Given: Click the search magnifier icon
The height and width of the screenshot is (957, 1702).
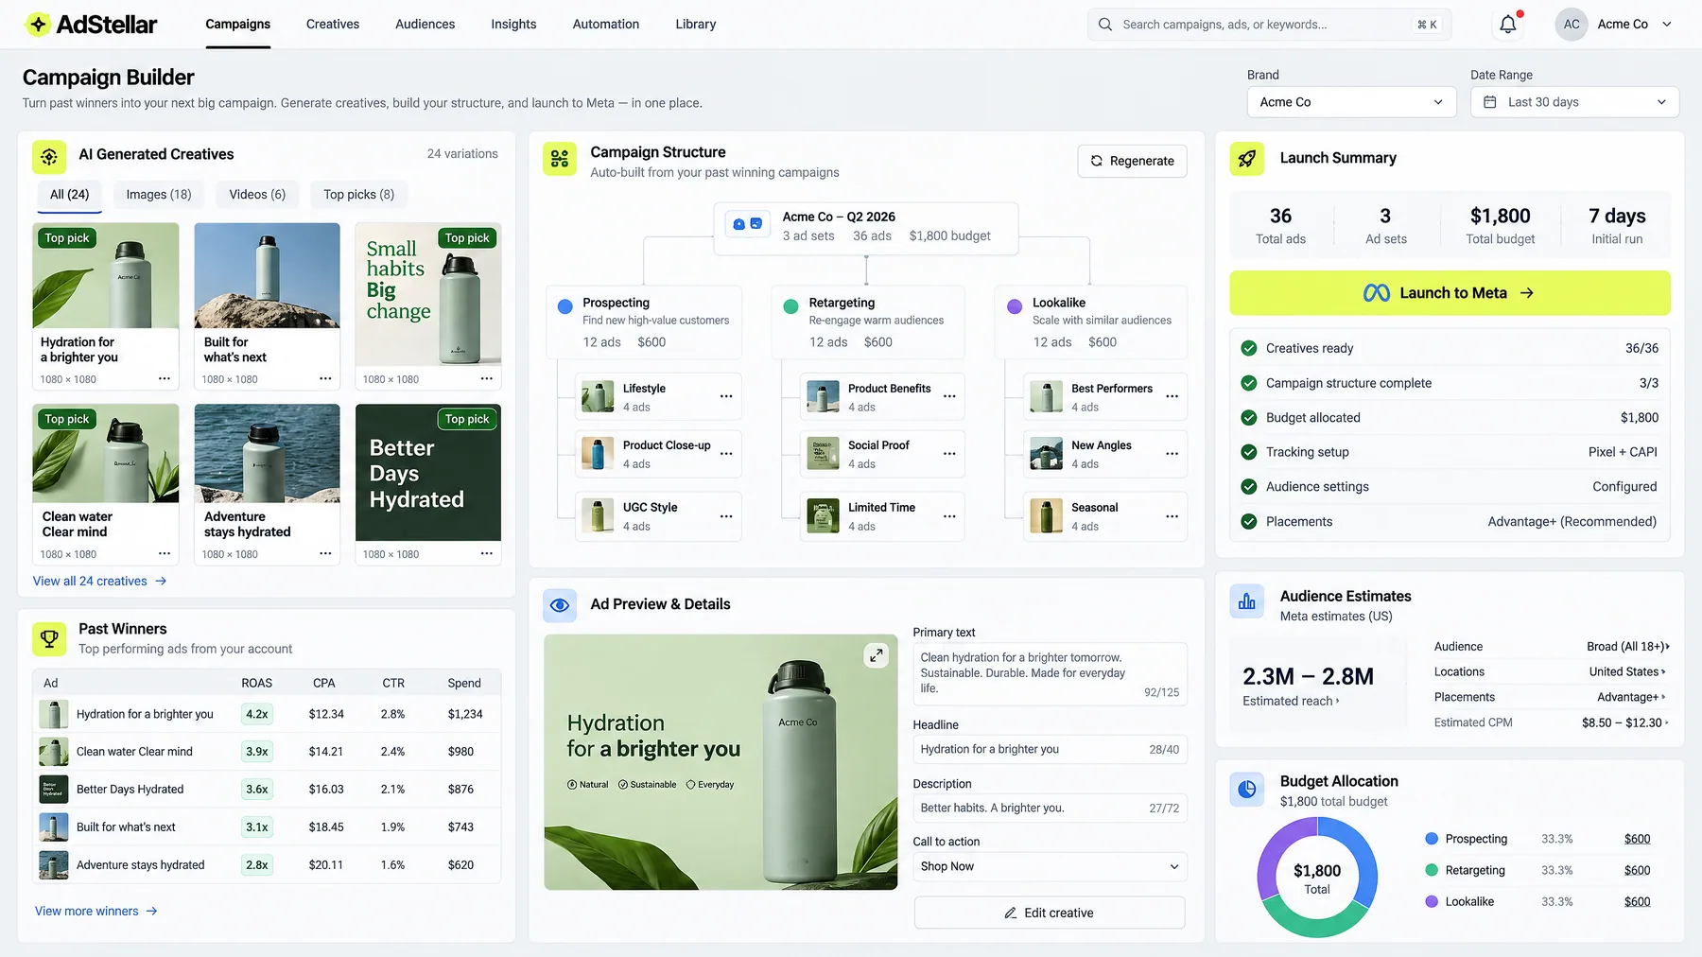Looking at the screenshot, I should tap(1105, 25).
